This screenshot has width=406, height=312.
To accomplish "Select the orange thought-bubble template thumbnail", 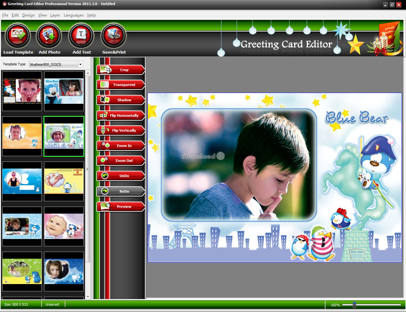I will click(22, 136).
